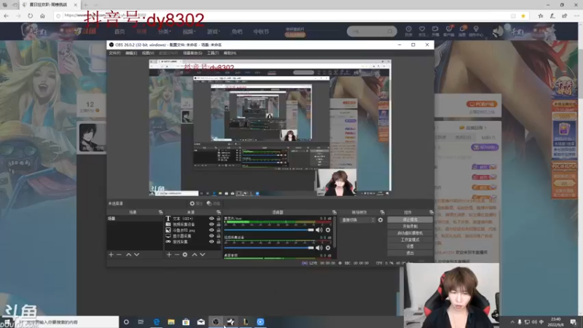Add a new scene with the plus icon

(111, 254)
